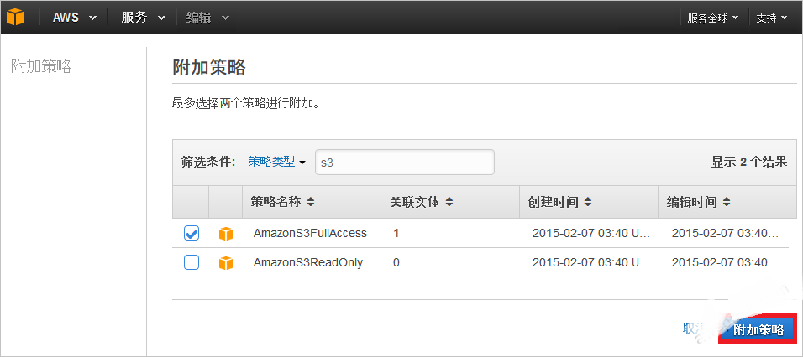Click the AWS orange cube logo
This screenshot has width=803, height=357.
point(15,18)
